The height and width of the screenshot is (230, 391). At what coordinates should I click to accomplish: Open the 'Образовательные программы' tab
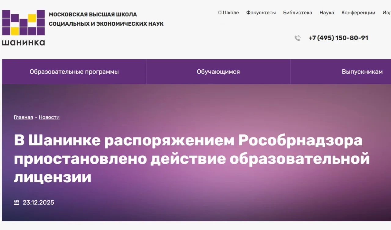click(74, 72)
